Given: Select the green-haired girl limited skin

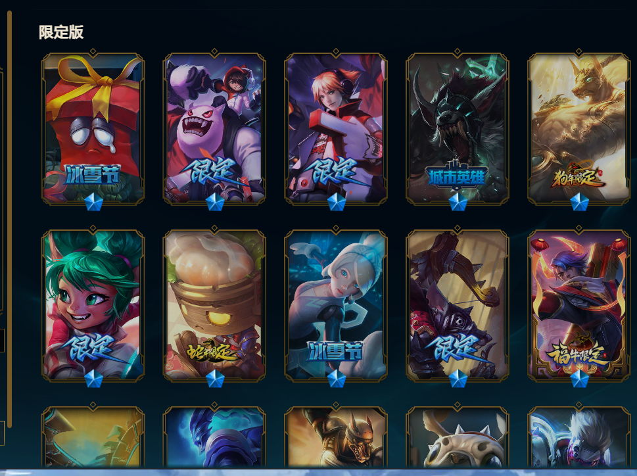Looking at the screenshot, I should click(93, 304).
